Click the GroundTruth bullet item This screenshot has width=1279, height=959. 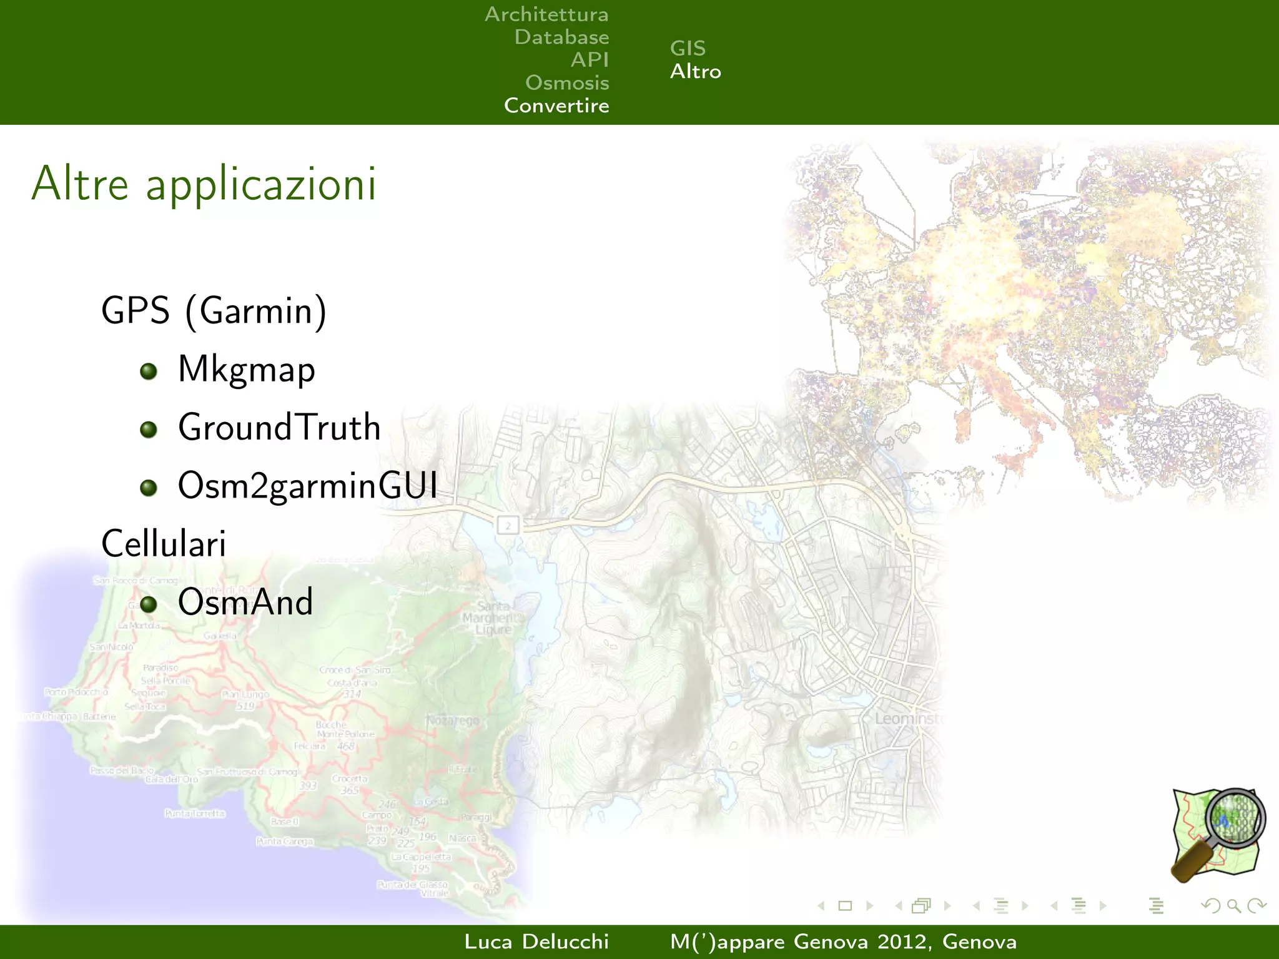[279, 428]
